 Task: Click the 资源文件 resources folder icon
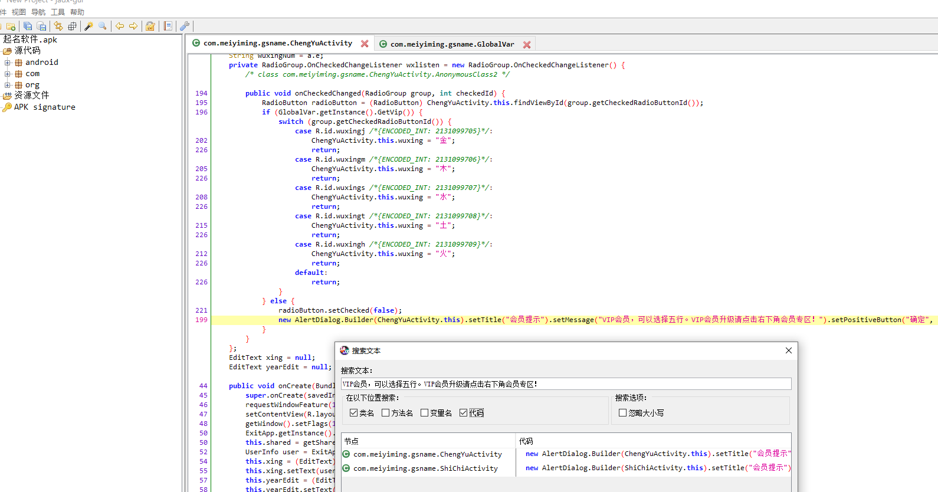click(x=8, y=96)
